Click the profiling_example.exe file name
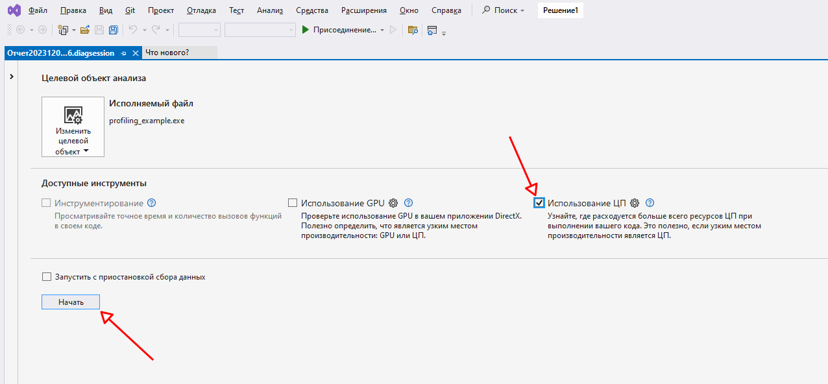Screen dimensions: 828x384 pyautogui.click(x=147, y=121)
